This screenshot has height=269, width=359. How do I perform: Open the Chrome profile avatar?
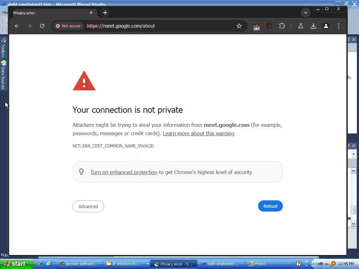tap(326, 26)
